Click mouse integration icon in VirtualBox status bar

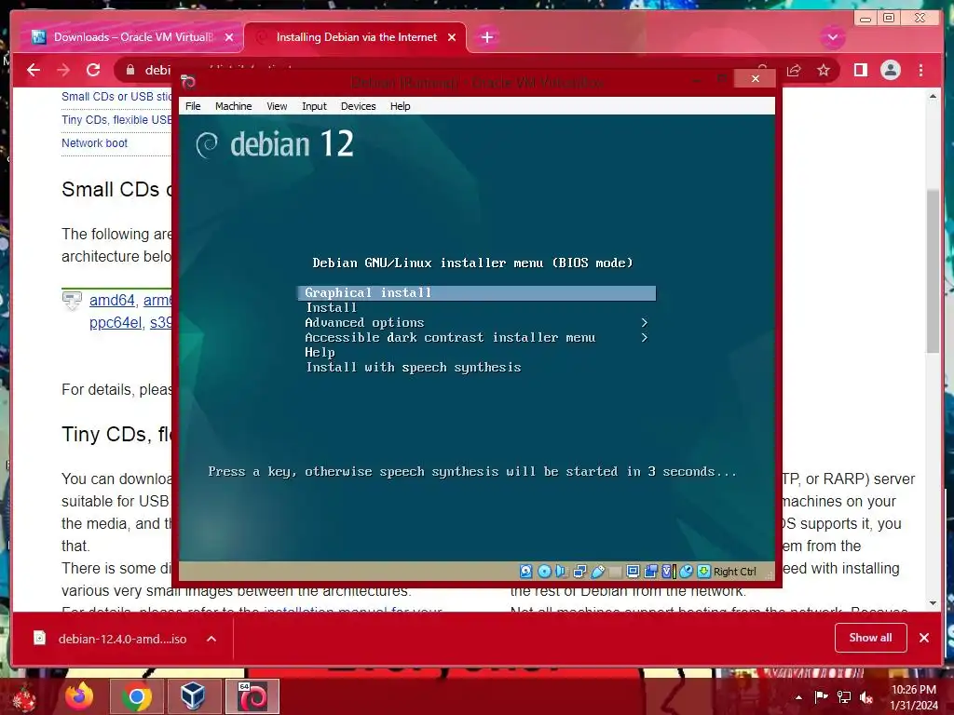click(686, 571)
